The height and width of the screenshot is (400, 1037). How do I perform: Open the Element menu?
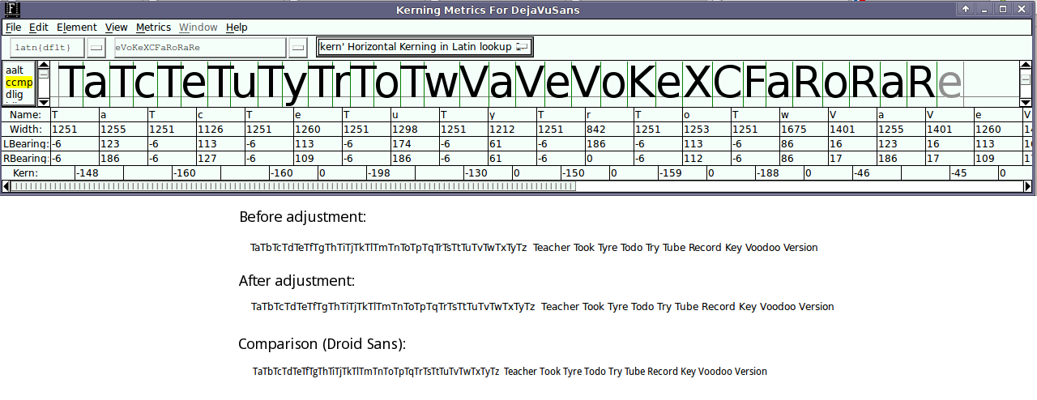[76, 28]
